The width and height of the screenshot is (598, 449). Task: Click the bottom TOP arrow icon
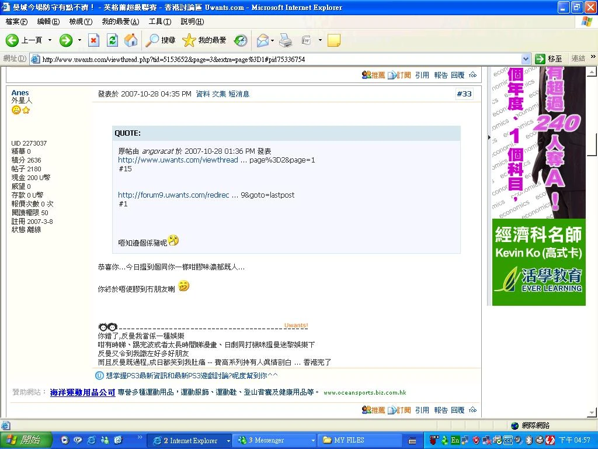[473, 410]
